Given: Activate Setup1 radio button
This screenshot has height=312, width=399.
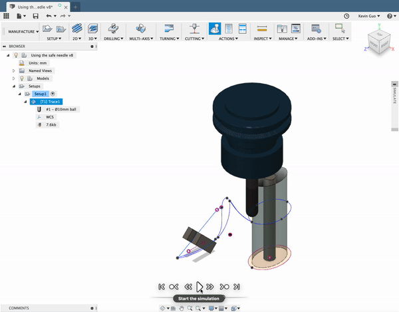Looking at the screenshot, I should [x=53, y=94].
